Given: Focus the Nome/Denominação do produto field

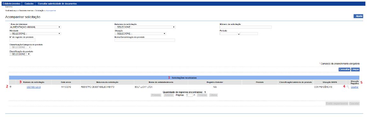Looking at the screenshot, I should coord(145,40).
